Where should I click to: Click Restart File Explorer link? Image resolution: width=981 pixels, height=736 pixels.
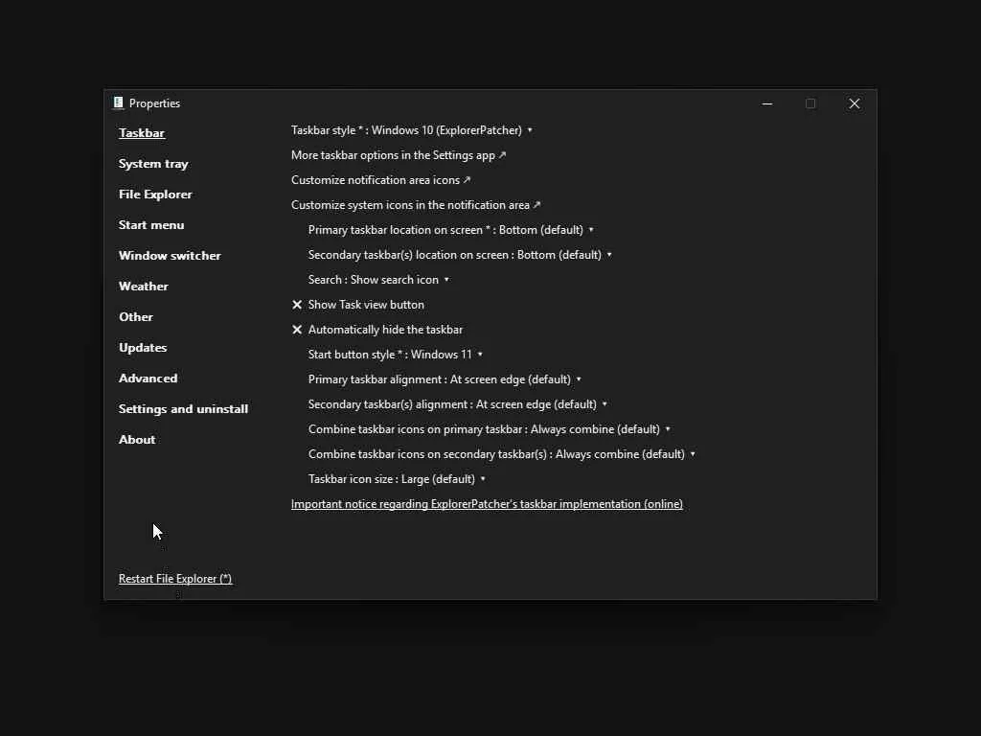[175, 579]
